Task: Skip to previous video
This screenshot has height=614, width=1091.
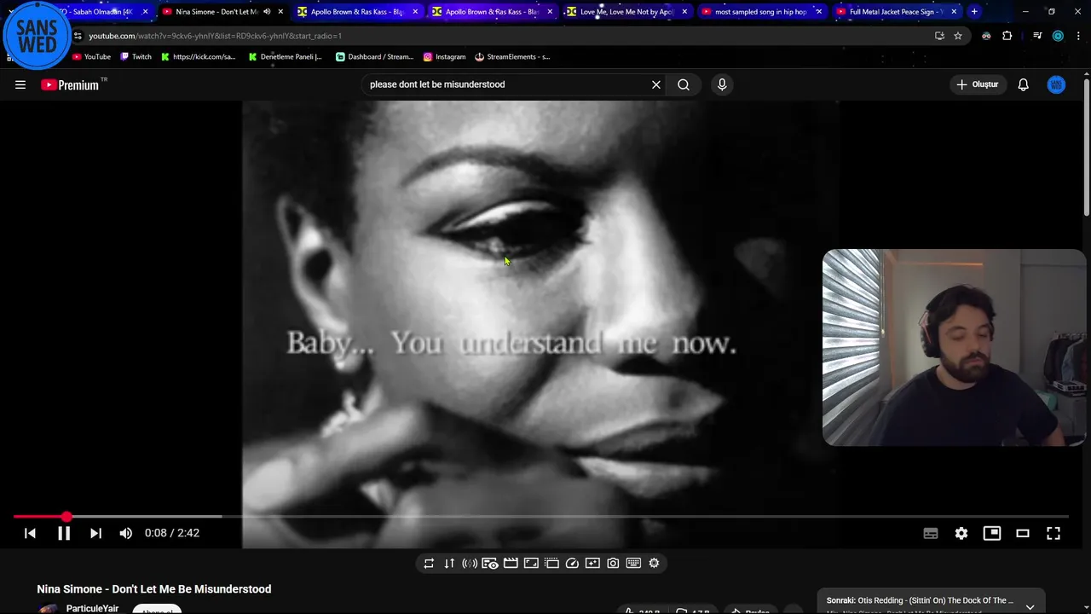Action: click(30, 533)
